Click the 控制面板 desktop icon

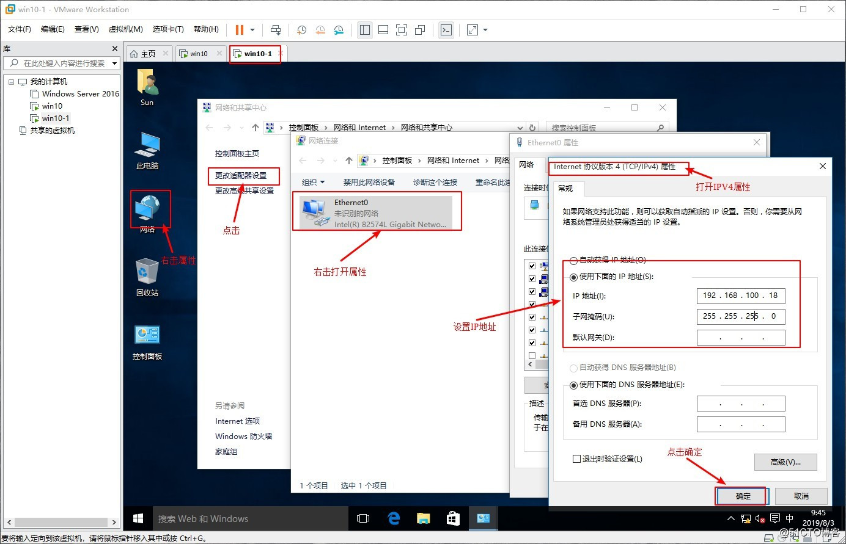[x=147, y=342]
